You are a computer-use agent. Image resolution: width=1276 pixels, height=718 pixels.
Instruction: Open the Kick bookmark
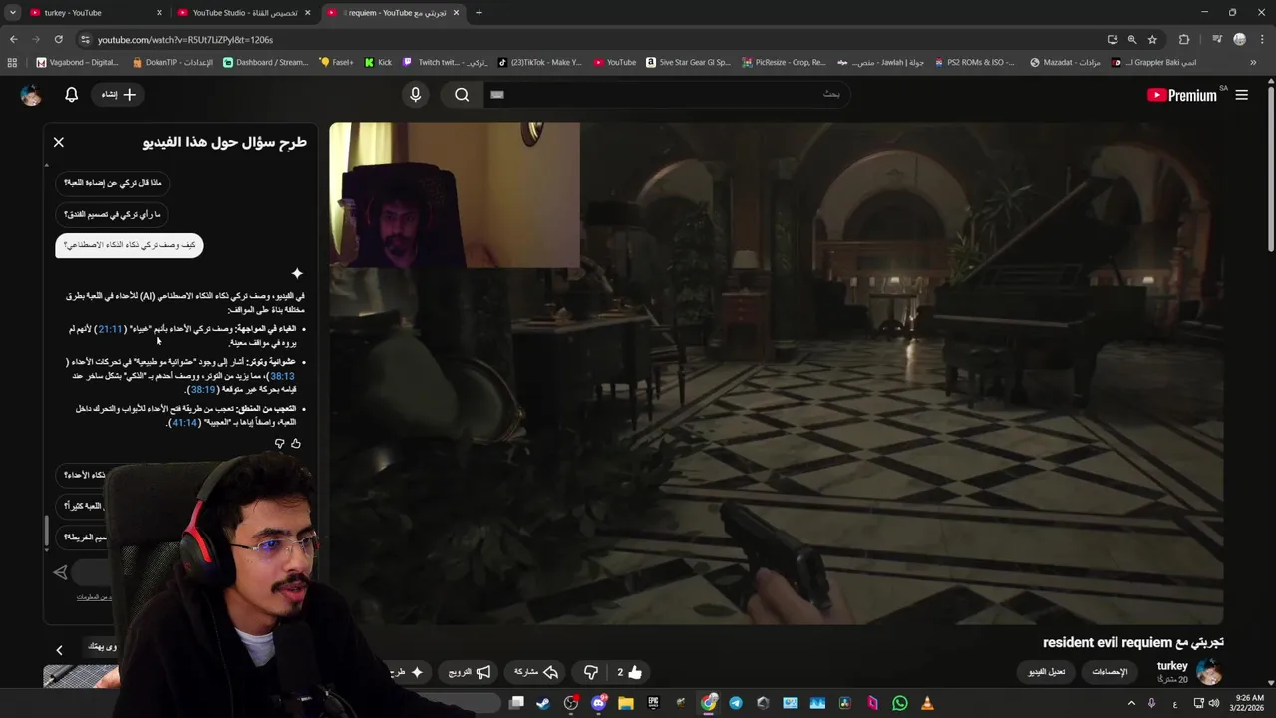(378, 62)
